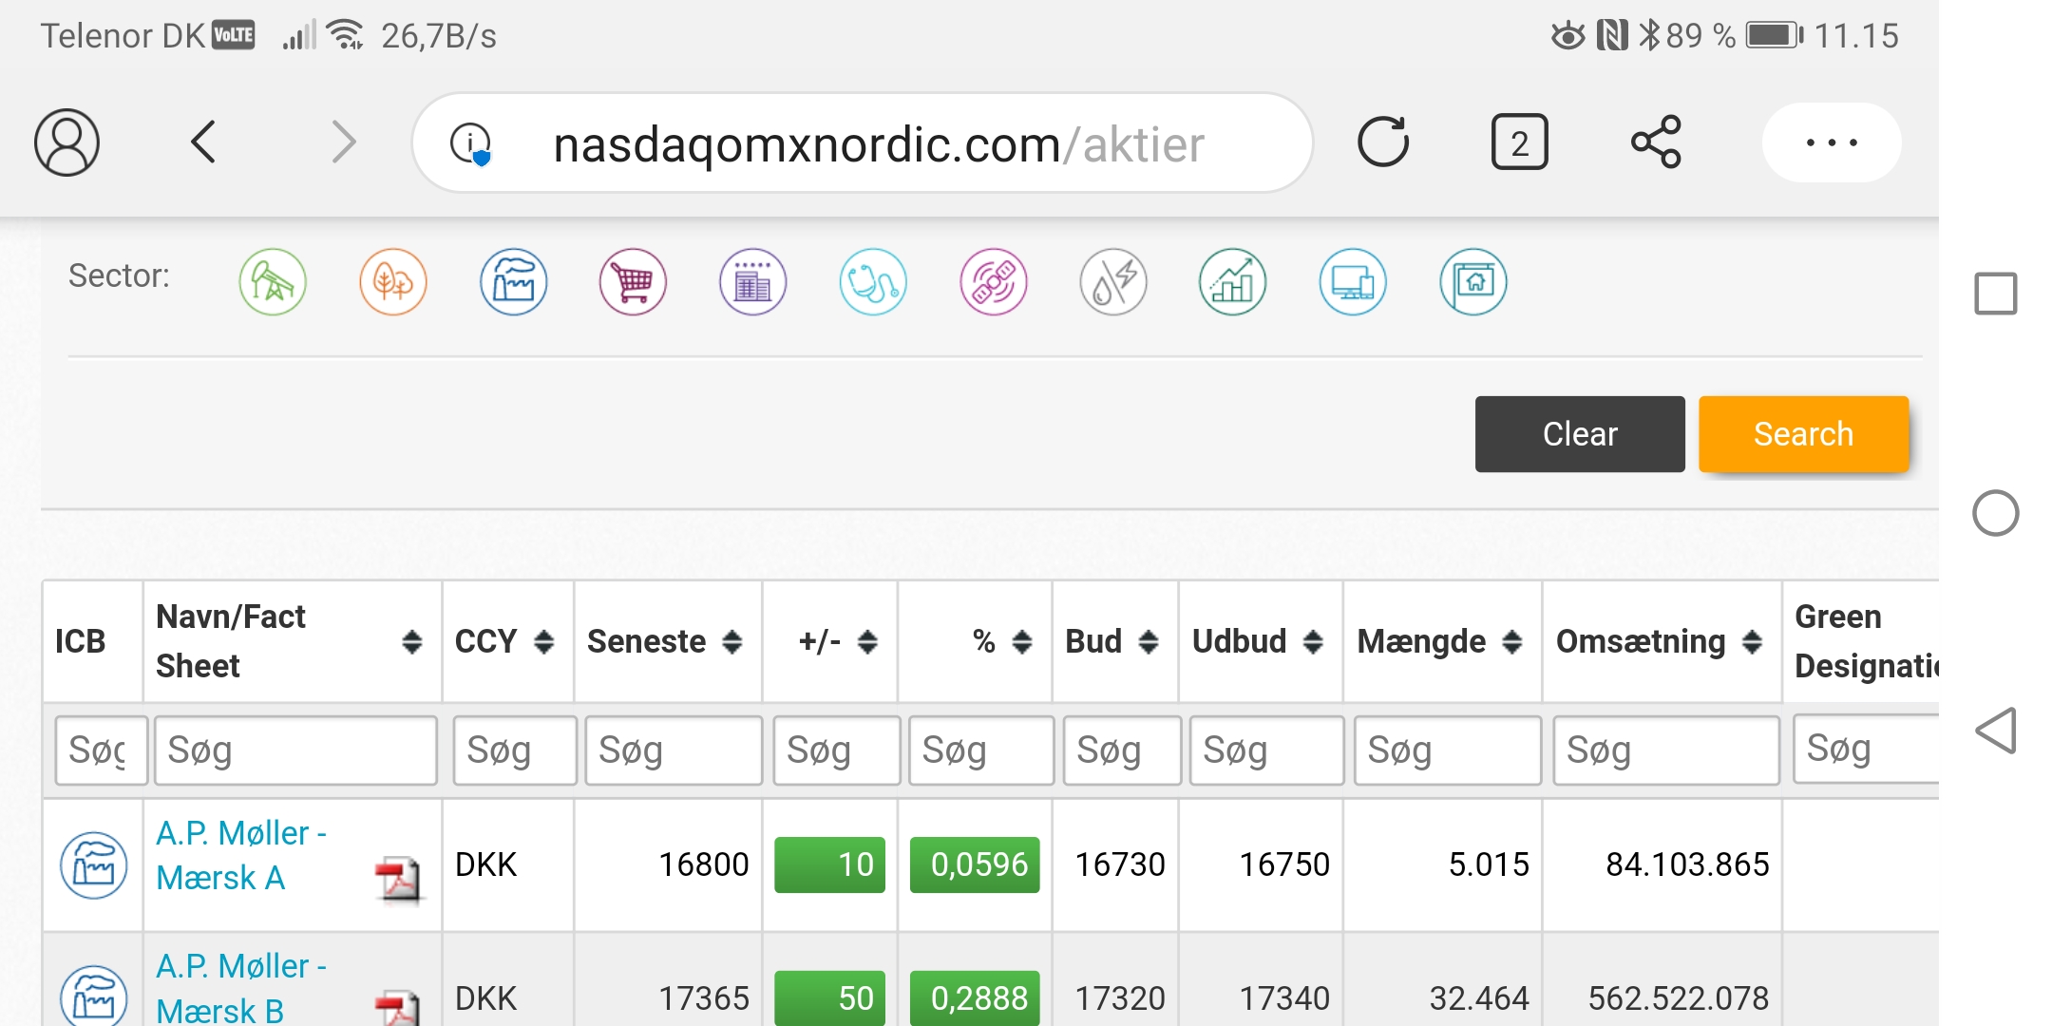Select the technology computer sector icon
Image resolution: width=2052 pixels, height=1026 pixels.
tap(1353, 282)
